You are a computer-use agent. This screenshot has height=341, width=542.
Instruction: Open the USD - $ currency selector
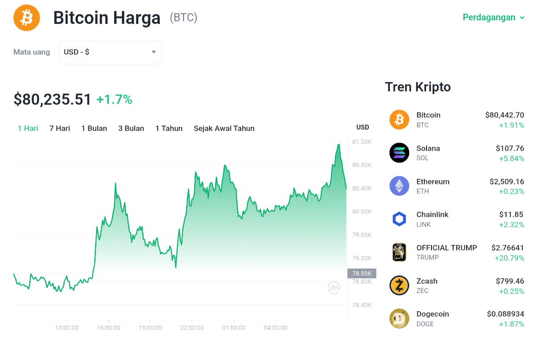(x=111, y=52)
